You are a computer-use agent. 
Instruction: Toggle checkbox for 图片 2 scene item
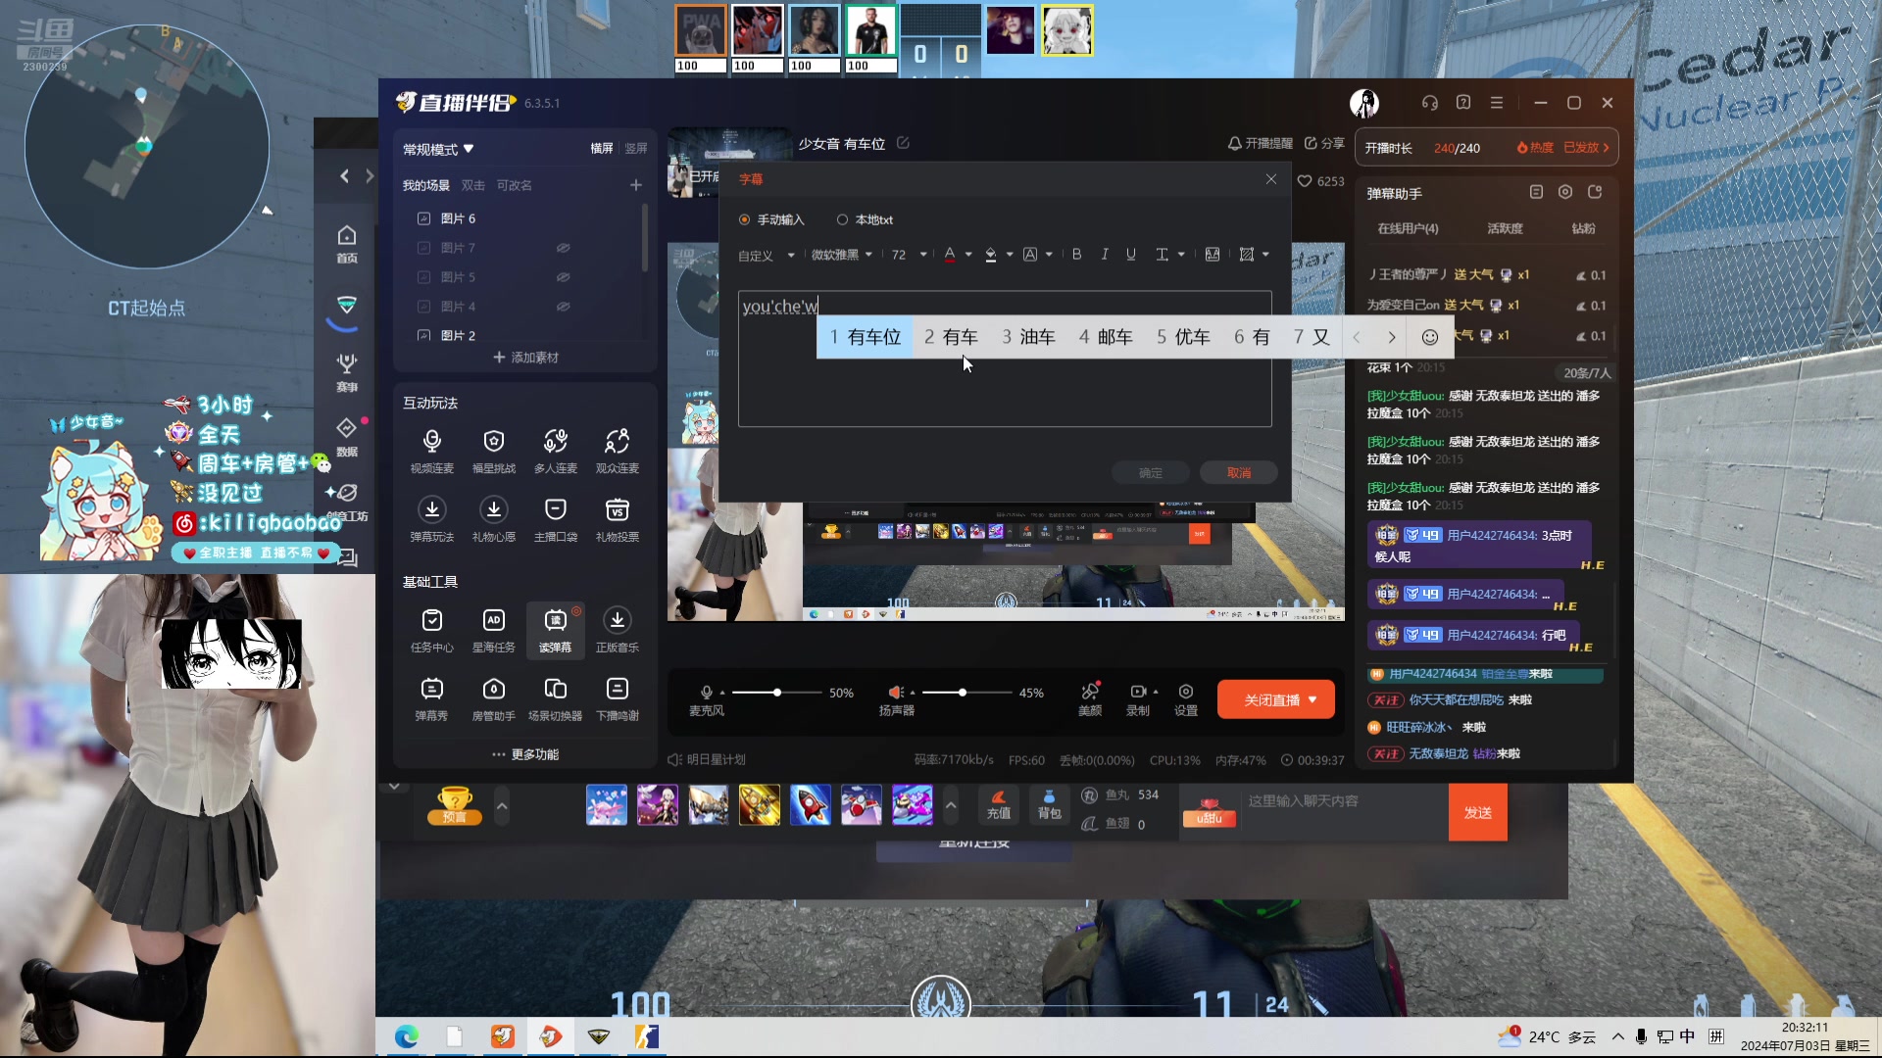pyautogui.click(x=423, y=336)
